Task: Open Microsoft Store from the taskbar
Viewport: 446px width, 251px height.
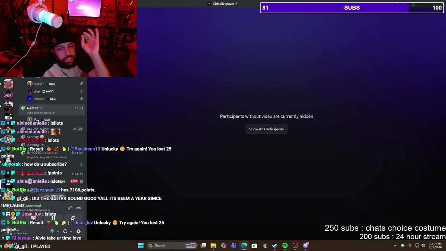Action: point(254,245)
